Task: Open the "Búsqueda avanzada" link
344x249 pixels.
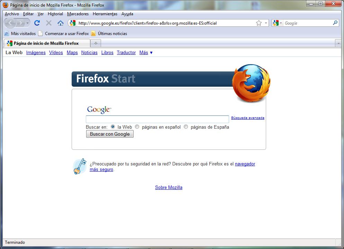Action: [x=247, y=118]
